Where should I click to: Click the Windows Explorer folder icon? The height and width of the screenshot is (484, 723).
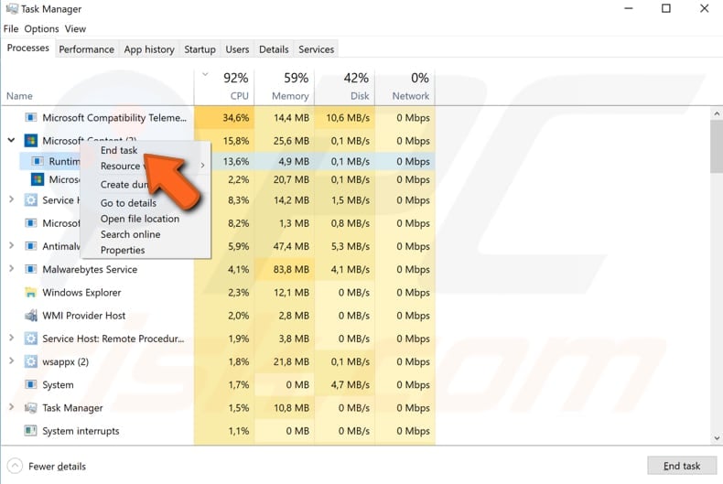pos(30,292)
